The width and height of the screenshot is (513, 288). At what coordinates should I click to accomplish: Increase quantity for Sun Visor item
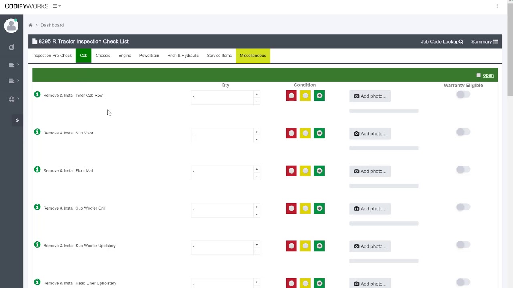tap(256, 132)
